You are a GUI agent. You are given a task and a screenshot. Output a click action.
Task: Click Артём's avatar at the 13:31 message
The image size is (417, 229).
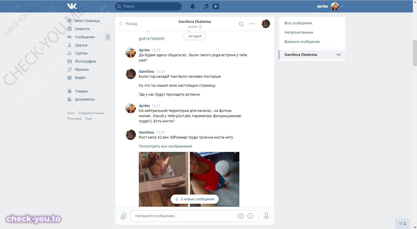pyautogui.click(x=131, y=108)
